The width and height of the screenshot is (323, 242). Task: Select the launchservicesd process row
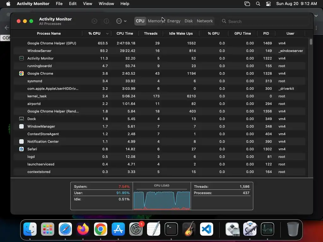(x=160, y=164)
